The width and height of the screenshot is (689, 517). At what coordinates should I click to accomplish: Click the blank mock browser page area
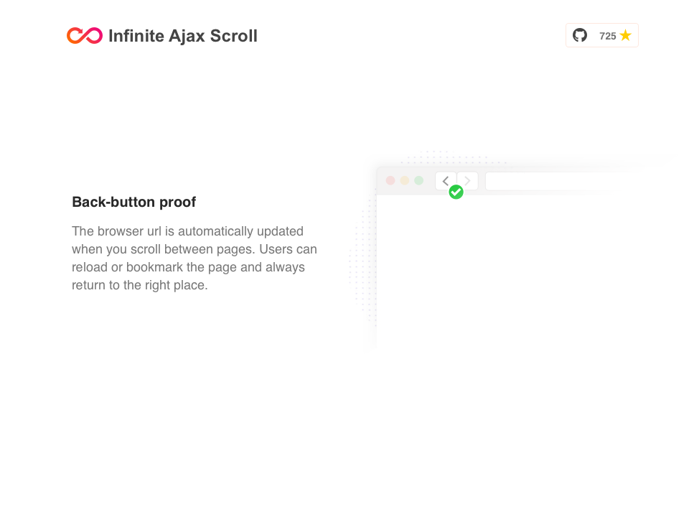tap(502, 273)
